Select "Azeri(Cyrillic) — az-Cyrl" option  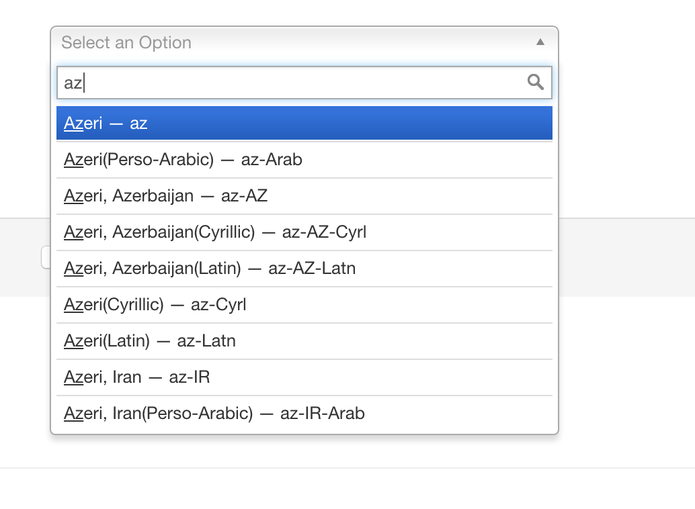[x=304, y=305]
